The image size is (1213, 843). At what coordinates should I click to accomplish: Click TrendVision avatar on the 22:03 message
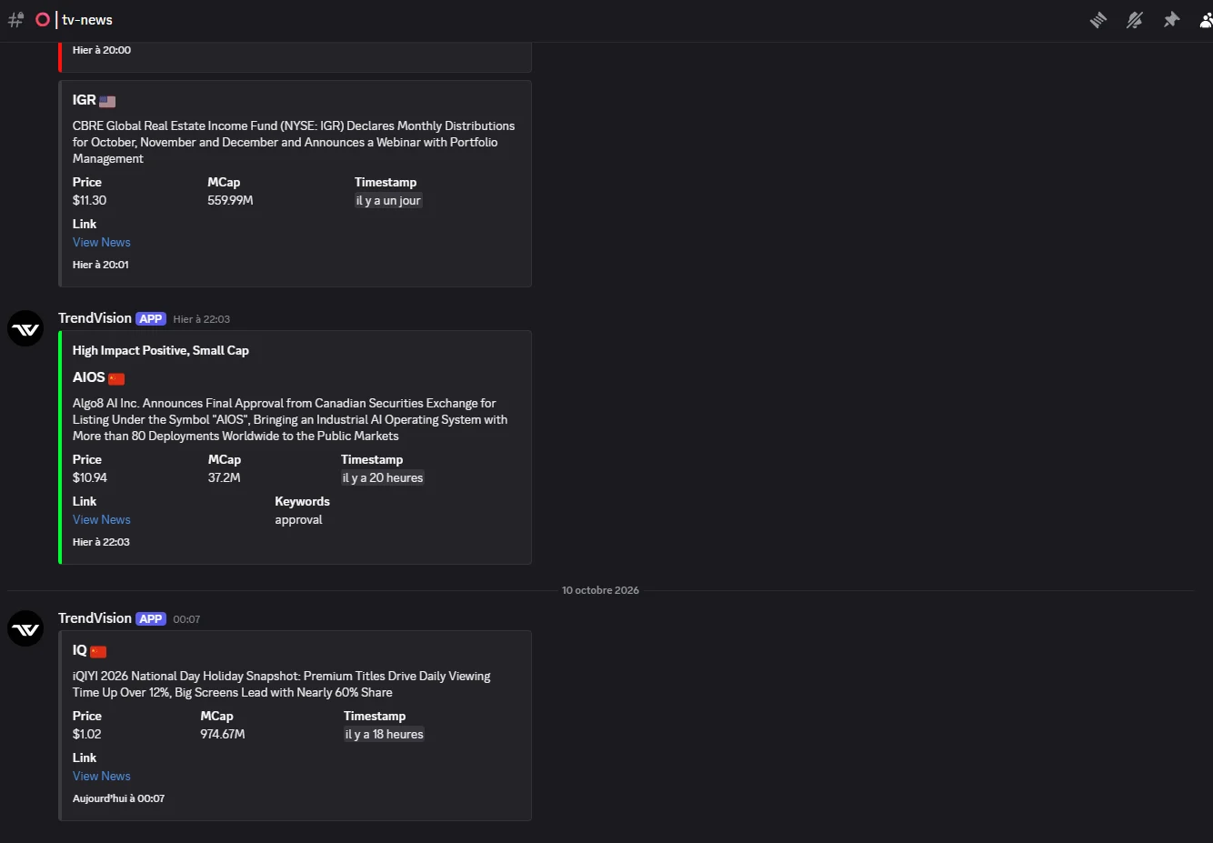tap(25, 328)
